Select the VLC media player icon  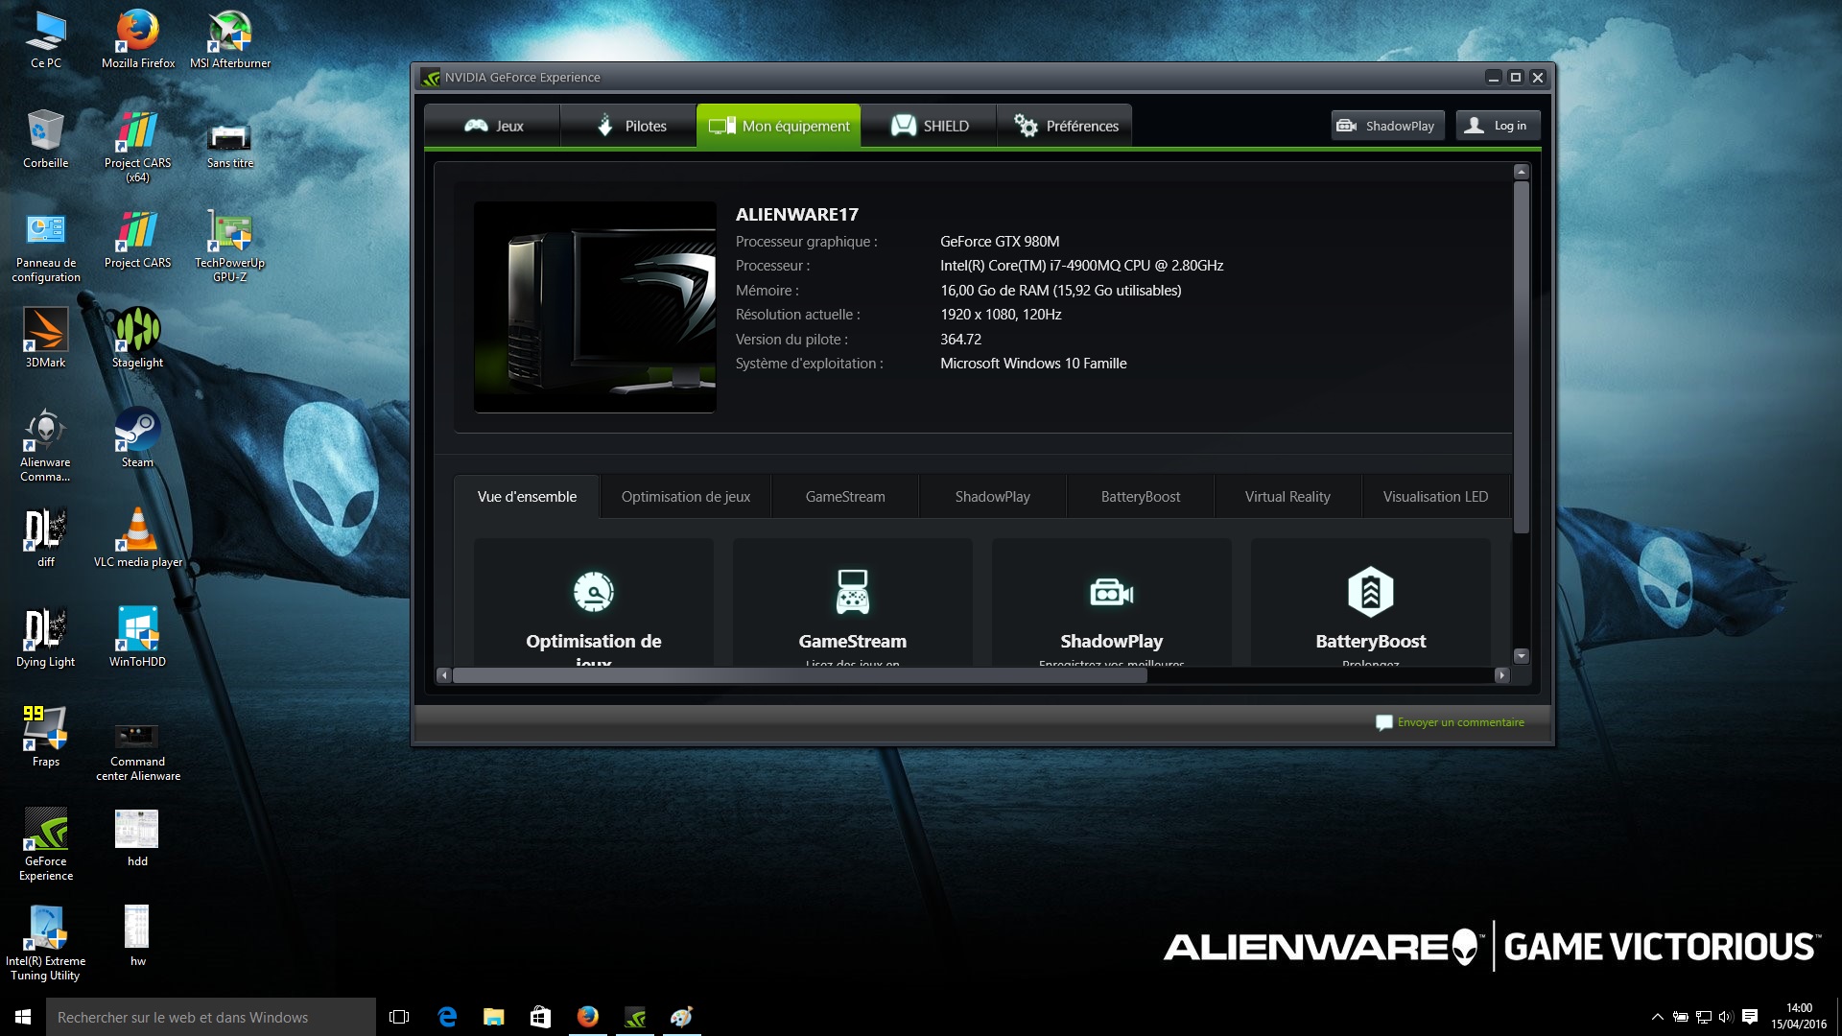tap(138, 537)
